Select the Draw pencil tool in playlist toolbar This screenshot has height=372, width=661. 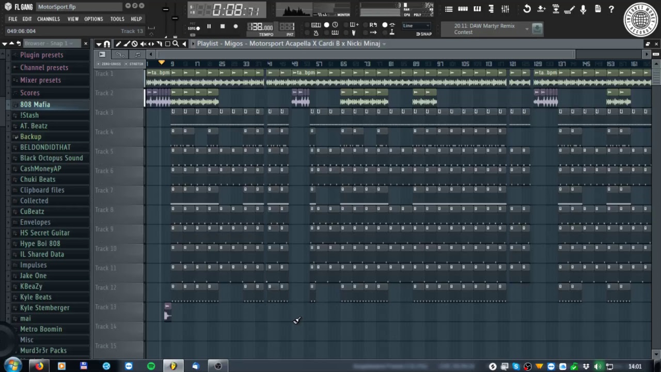[118, 44]
